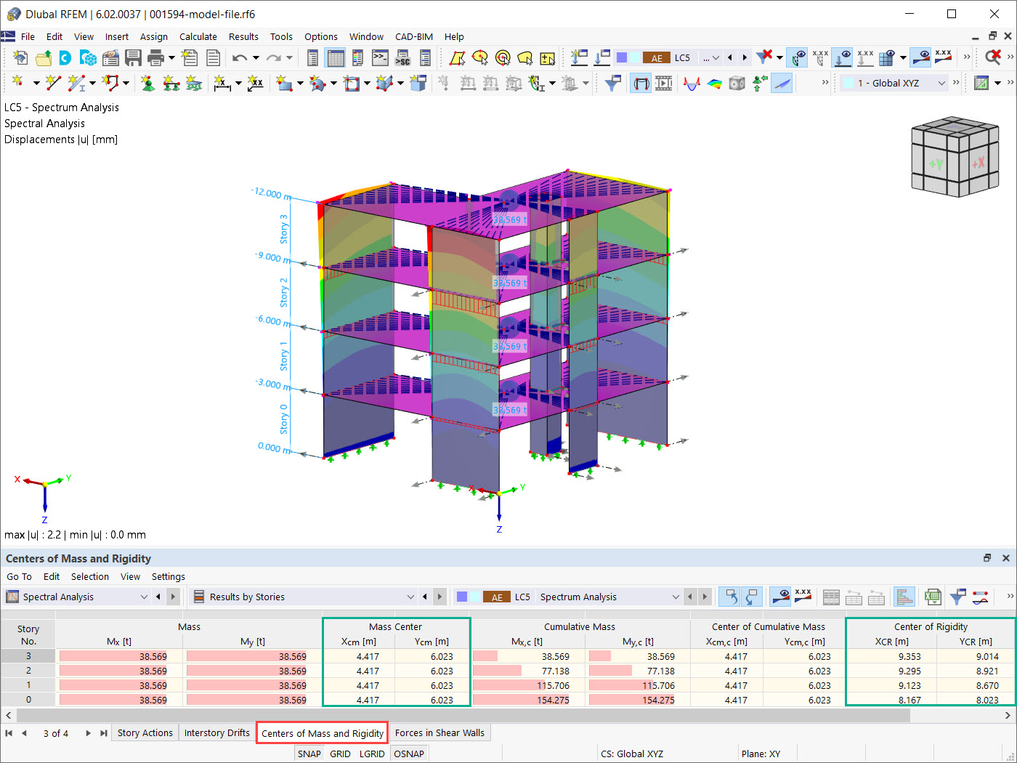Open the Calculate menu
Screen dimensions: 1017x763
(198, 36)
